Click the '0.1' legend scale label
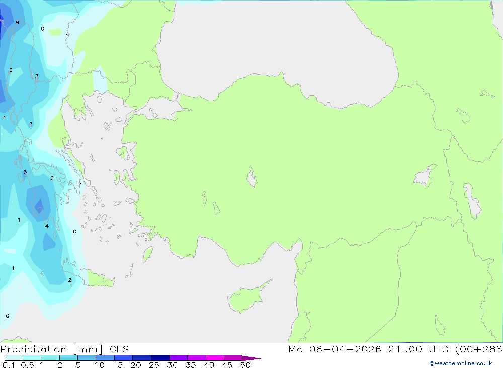This screenshot has height=368, width=503. pyautogui.click(x=9, y=365)
